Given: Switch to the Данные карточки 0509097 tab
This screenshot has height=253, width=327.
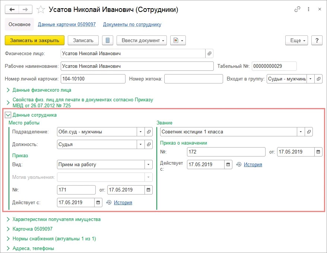Looking at the screenshot, I should (67, 25).
